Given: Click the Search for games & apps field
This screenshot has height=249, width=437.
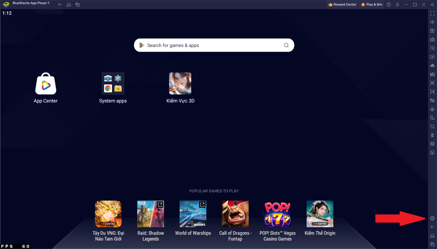Looking at the screenshot, I should 214,45.
